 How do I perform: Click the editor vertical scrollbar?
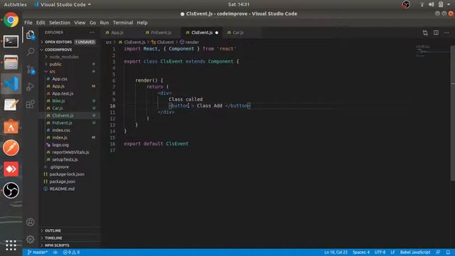click(x=453, y=113)
